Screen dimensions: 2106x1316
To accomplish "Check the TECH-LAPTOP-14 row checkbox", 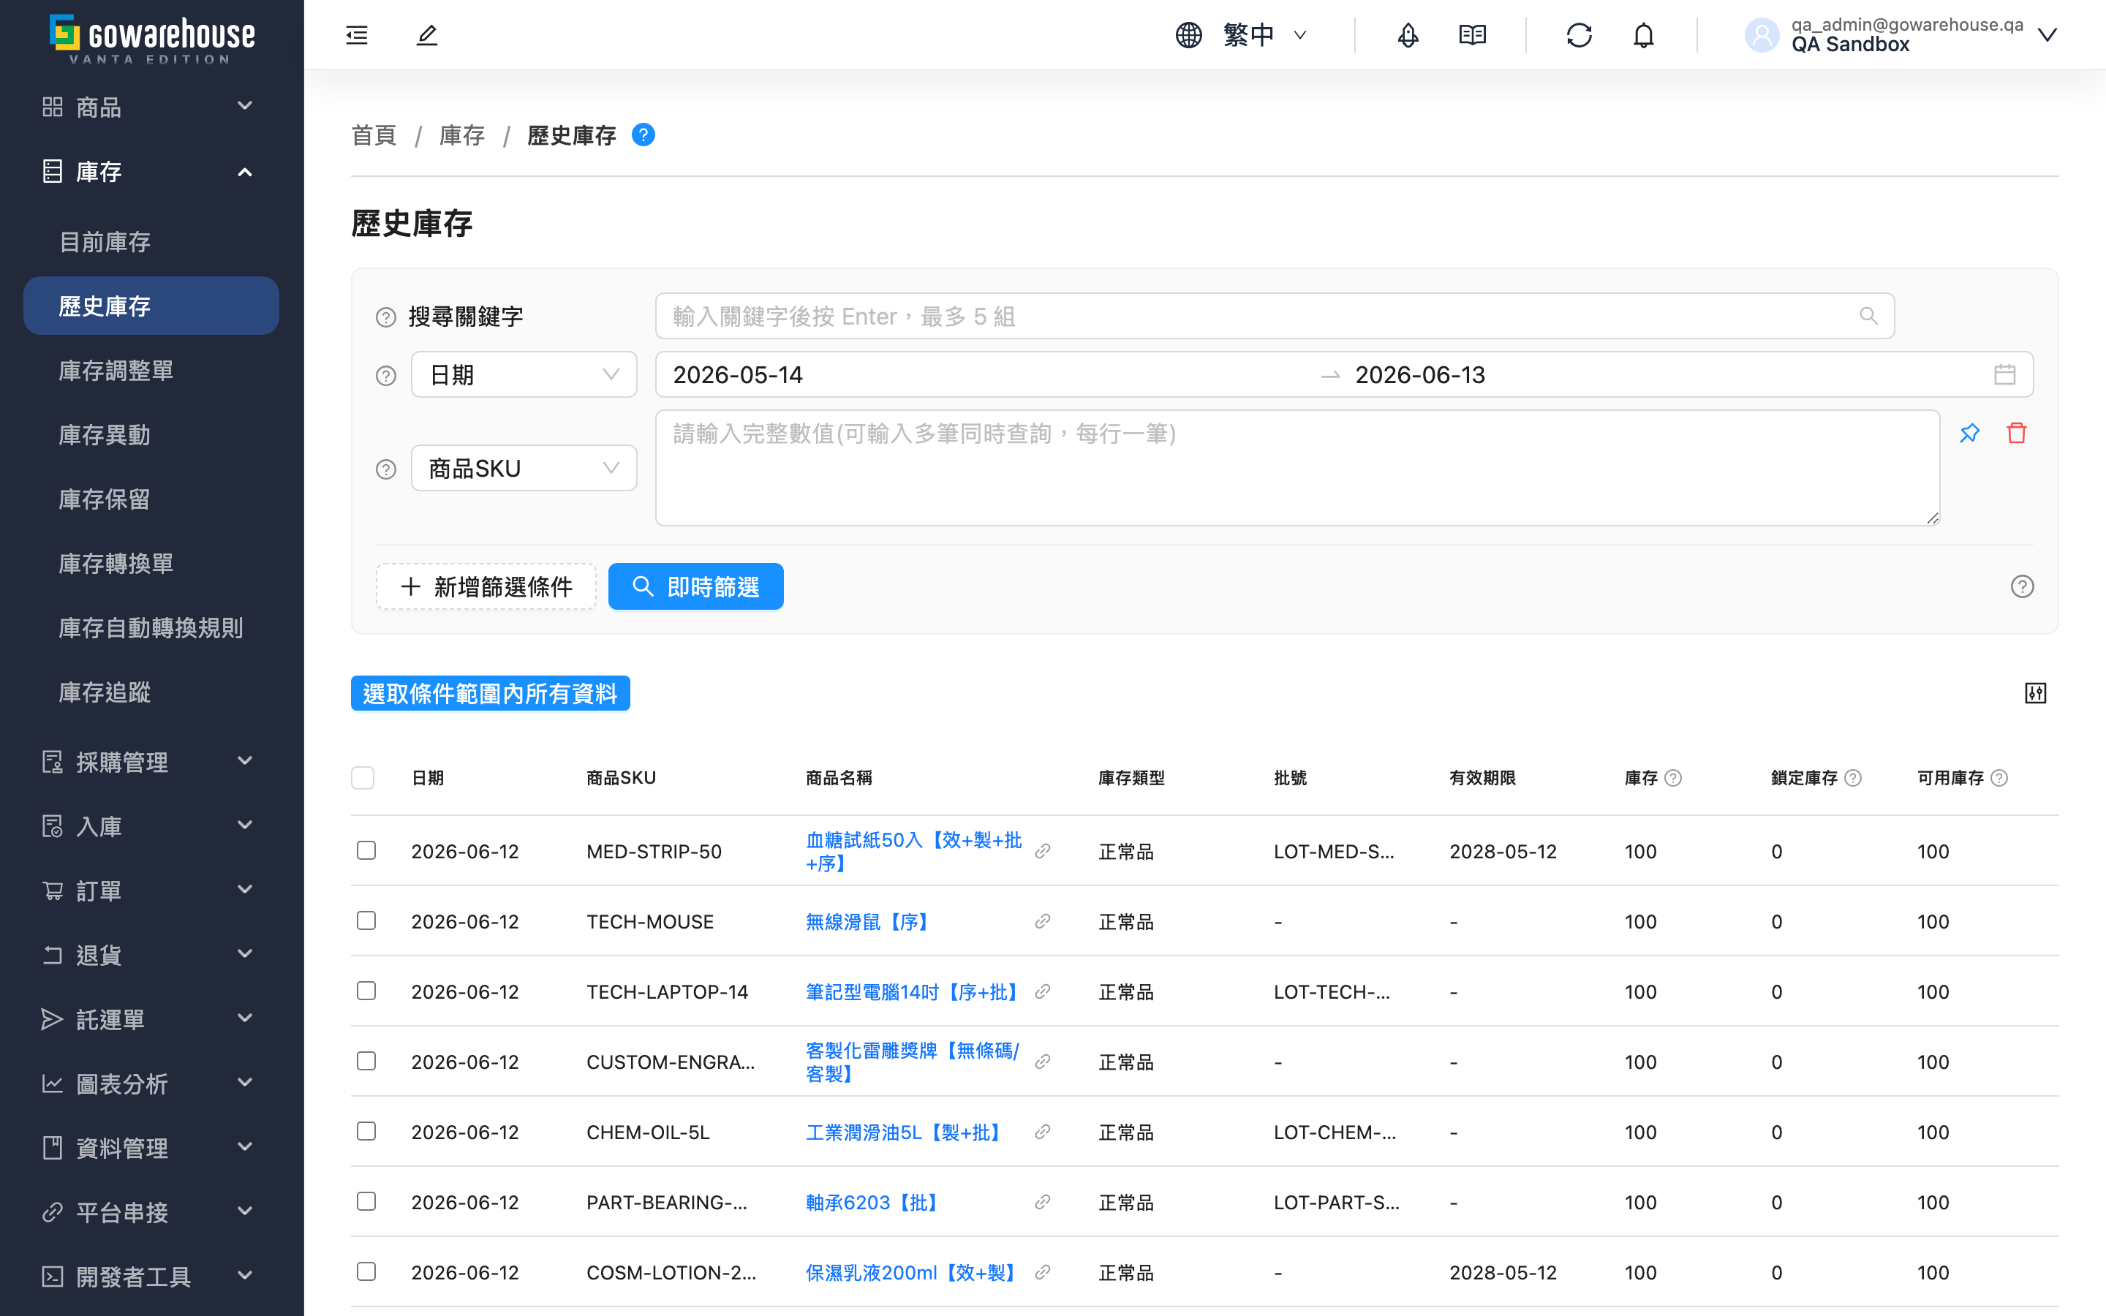I will [366, 991].
